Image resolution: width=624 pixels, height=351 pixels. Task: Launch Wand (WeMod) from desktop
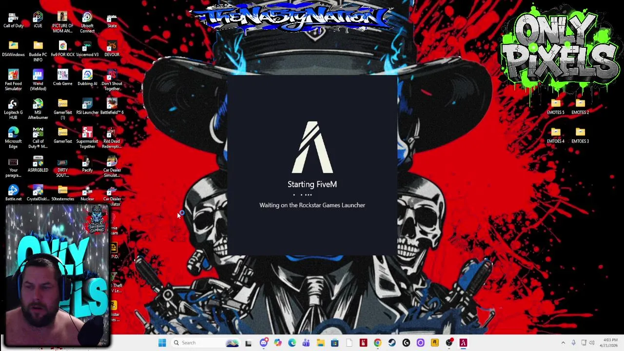point(38,80)
